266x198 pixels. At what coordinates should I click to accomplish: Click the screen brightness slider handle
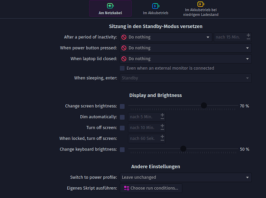pos(204,106)
